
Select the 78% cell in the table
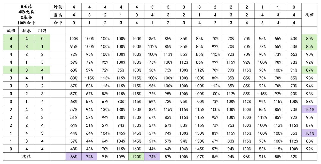tap(294, 62)
